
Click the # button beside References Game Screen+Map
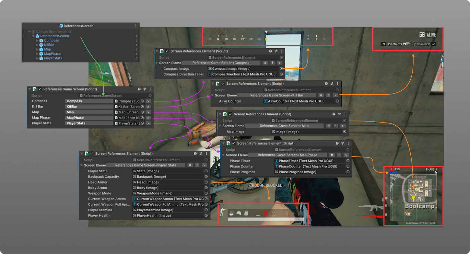[x=328, y=126]
